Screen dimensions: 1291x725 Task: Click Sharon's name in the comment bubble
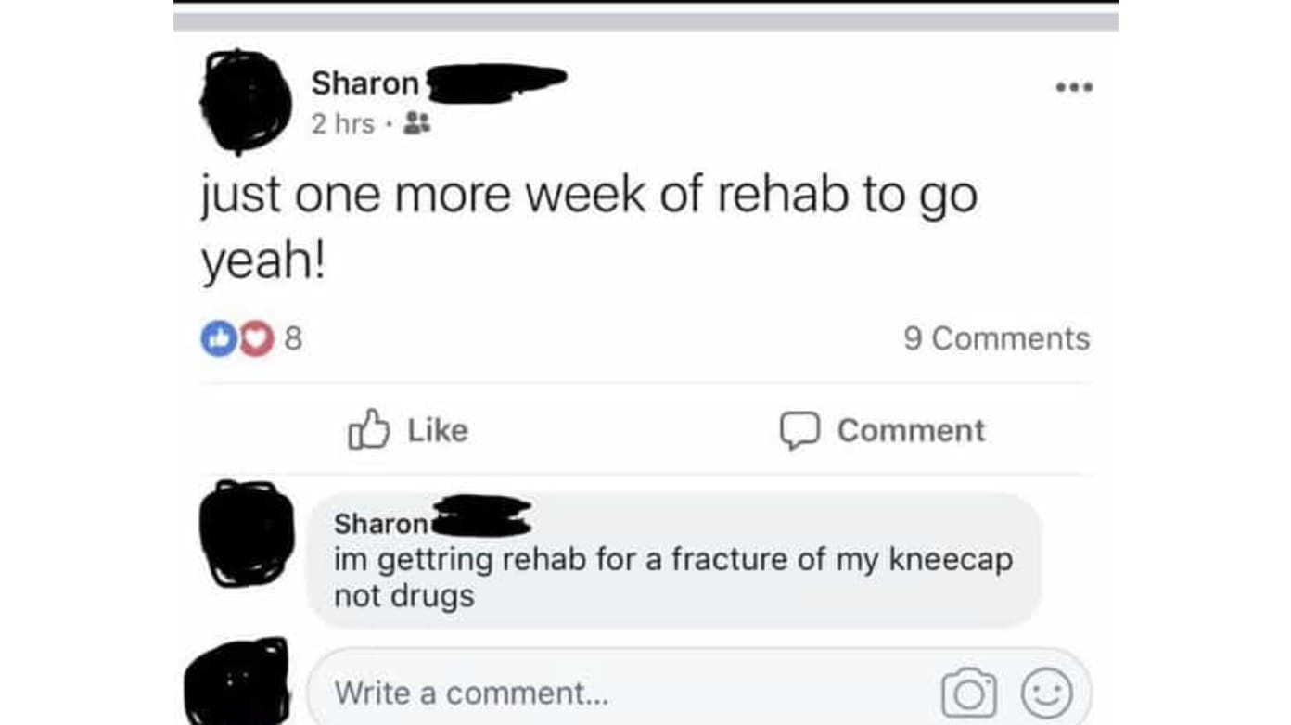(x=380, y=524)
